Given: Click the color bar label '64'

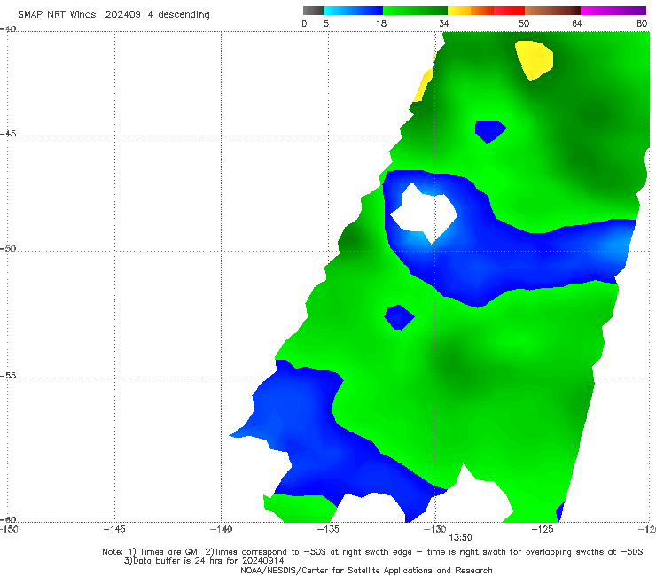Looking at the screenshot, I should coord(577,23).
